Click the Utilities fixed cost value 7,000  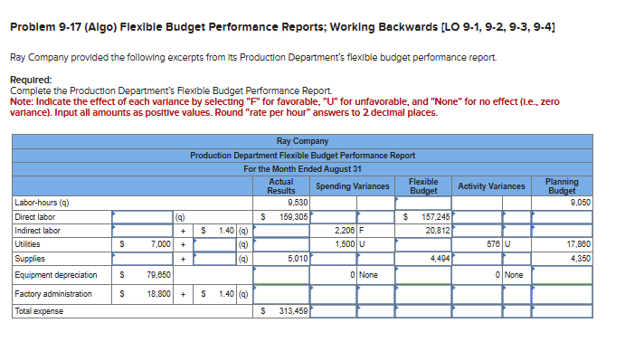pyautogui.click(x=161, y=244)
